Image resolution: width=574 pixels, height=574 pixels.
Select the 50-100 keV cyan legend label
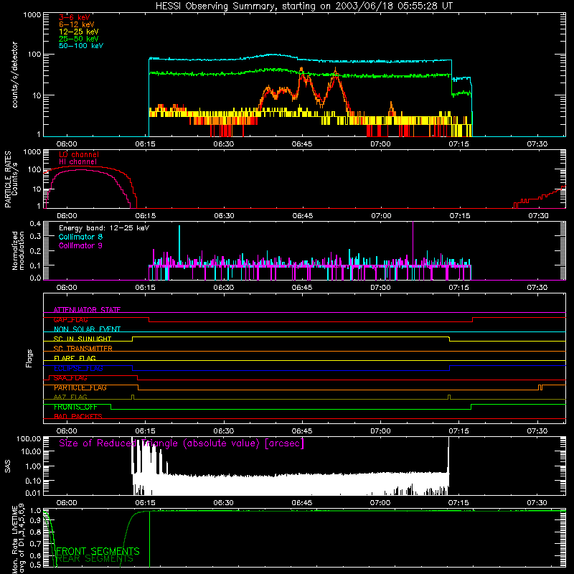click(81, 46)
